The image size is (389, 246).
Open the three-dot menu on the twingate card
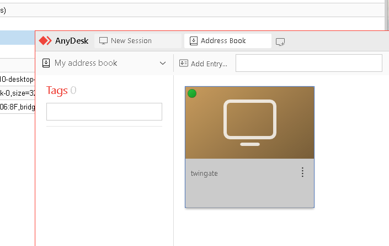point(302,172)
